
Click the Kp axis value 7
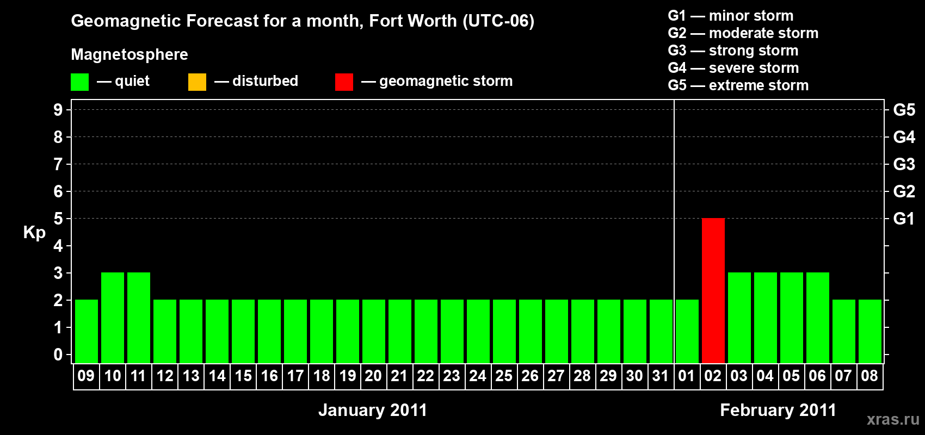(58, 164)
